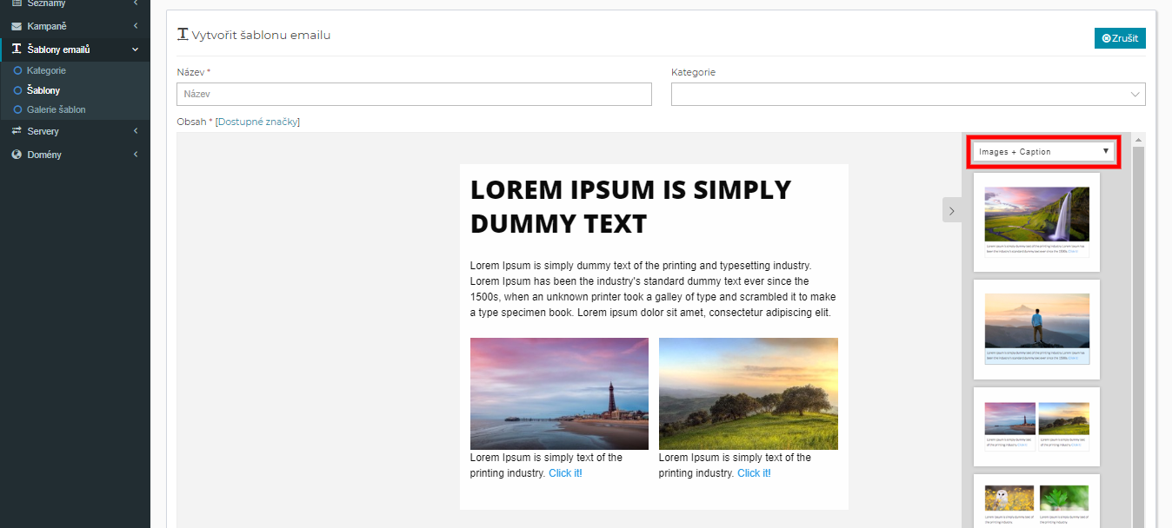The height and width of the screenshot is (528, 1172).
Task: Click the Zrušit button
Action: [1120, 38]
